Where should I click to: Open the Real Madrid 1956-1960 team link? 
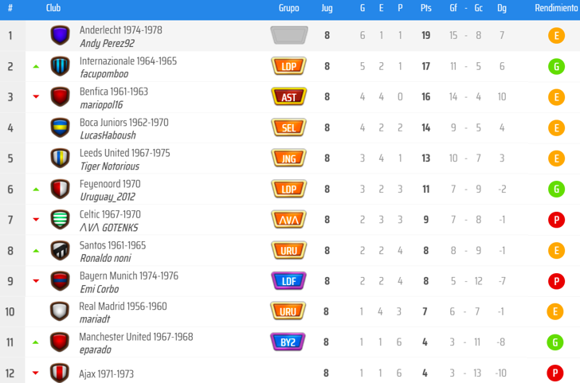point(123,306)
